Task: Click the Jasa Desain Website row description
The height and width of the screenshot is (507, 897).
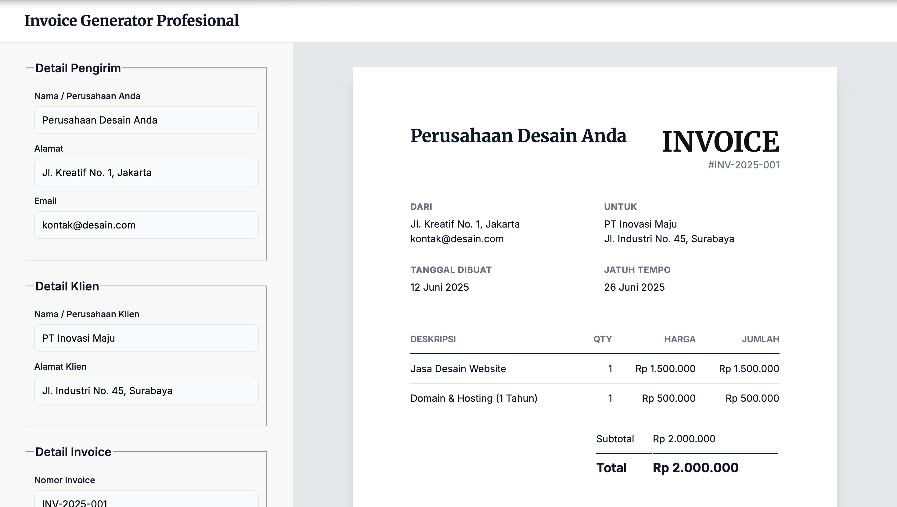Action: (458, 369)
